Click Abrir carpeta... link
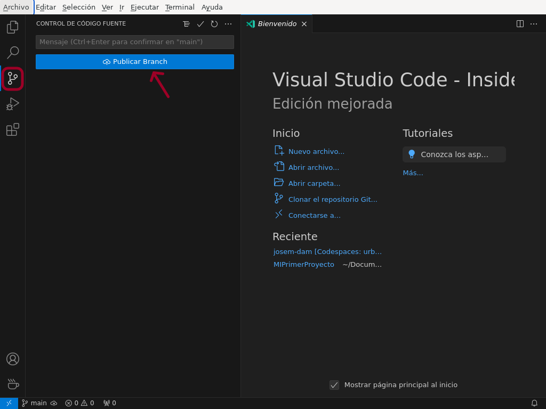The width and height of the screenshot is (546, 409). click(314, 184)
